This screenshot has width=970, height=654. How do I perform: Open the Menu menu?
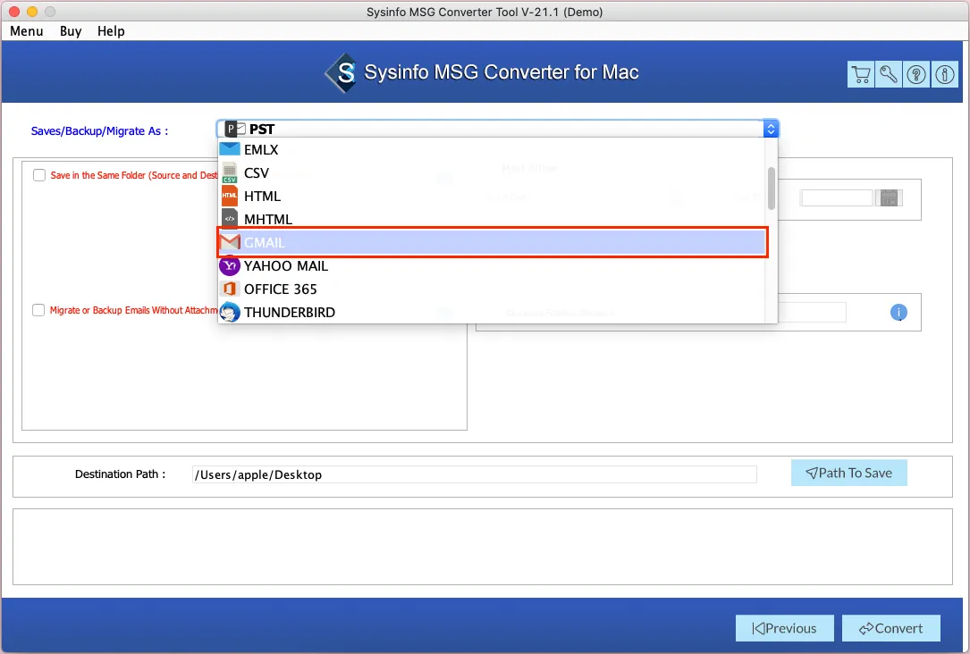27,31
